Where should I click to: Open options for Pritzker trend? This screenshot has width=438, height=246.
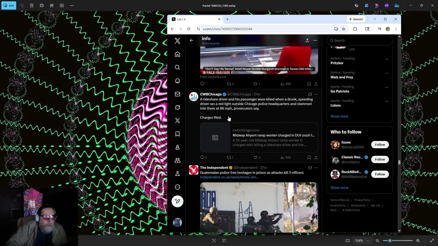[387, 59]
